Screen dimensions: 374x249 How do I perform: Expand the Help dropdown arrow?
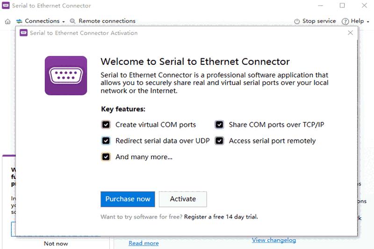368,21
